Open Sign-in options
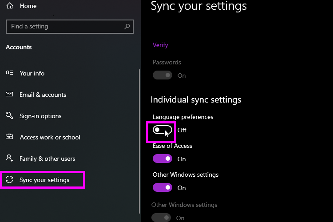Image resolution: width=333 pixels, height=222 pixels. pos(40,116)
